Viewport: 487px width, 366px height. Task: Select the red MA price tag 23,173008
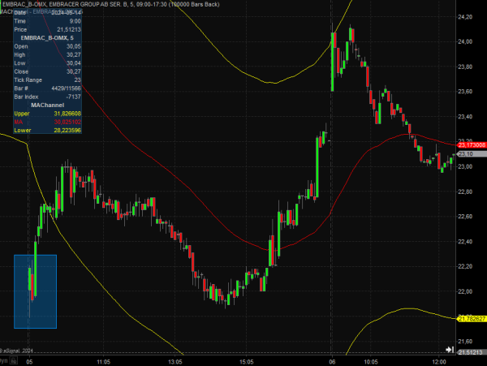pos(472,145)
